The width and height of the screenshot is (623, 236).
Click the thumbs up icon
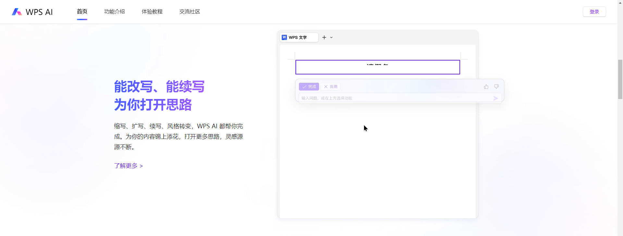(486, 87)
